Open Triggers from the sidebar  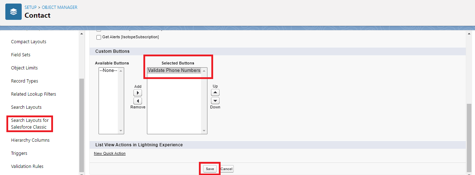coord(19,153)
